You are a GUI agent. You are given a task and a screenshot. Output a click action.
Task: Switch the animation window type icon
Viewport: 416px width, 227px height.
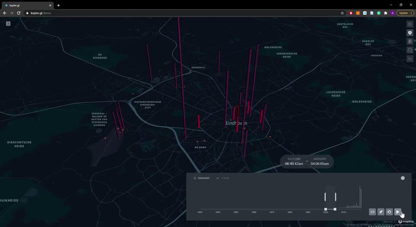[x=372, y=212]
